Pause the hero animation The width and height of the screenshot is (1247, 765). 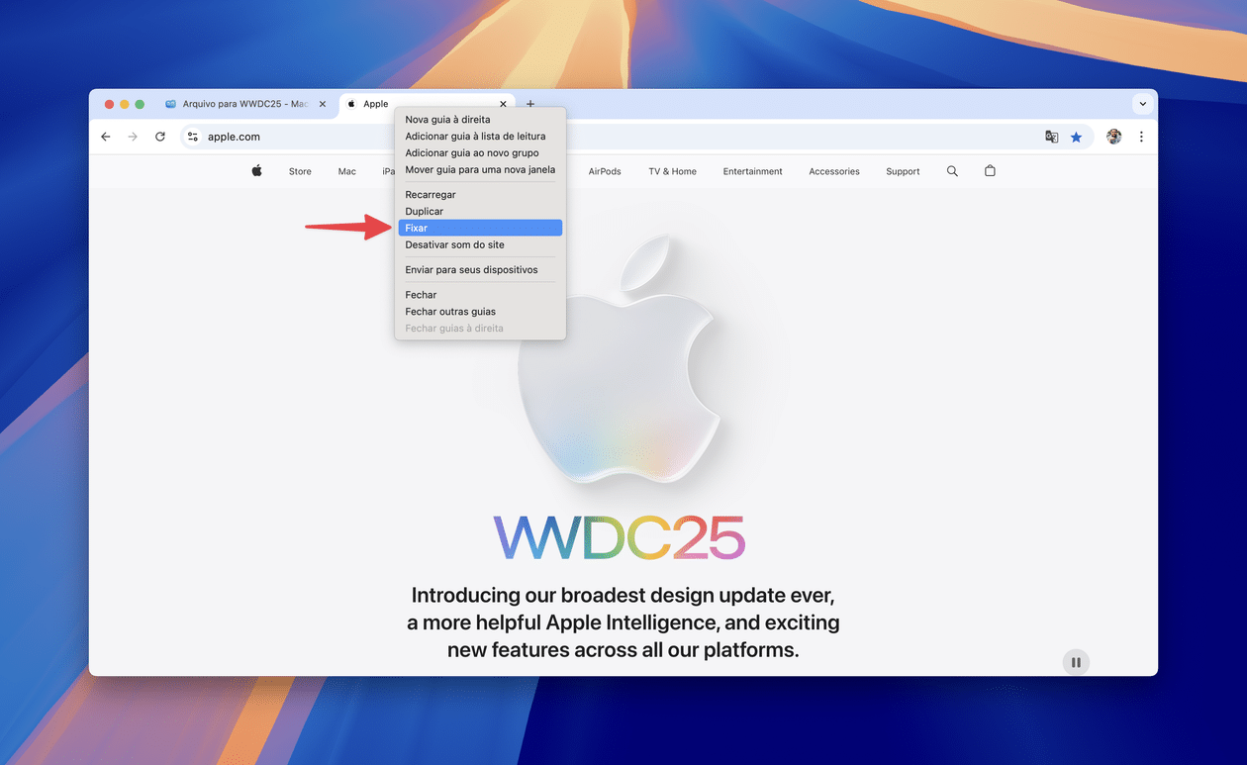1076,662
